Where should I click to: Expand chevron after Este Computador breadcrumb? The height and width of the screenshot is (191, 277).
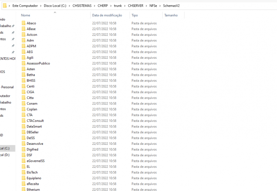coord(41,6)
